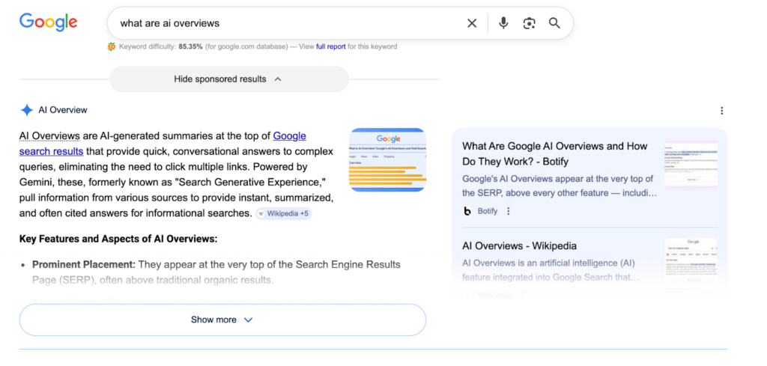Open Botify source three-dot menu
This screenshot has height=366, width=767.
(509, 211)
